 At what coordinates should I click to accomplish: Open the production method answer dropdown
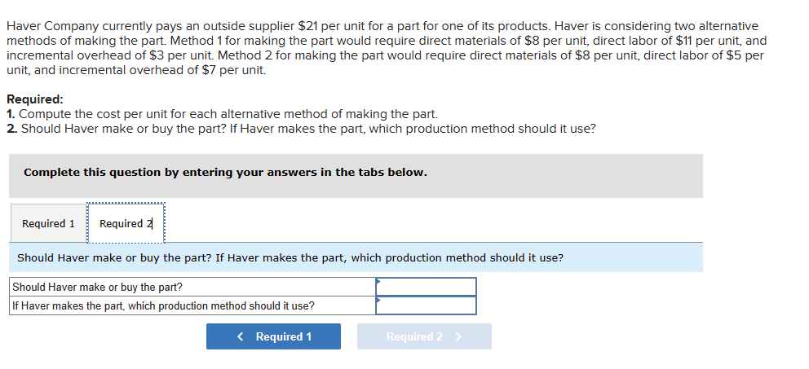[x=426, y=305]
